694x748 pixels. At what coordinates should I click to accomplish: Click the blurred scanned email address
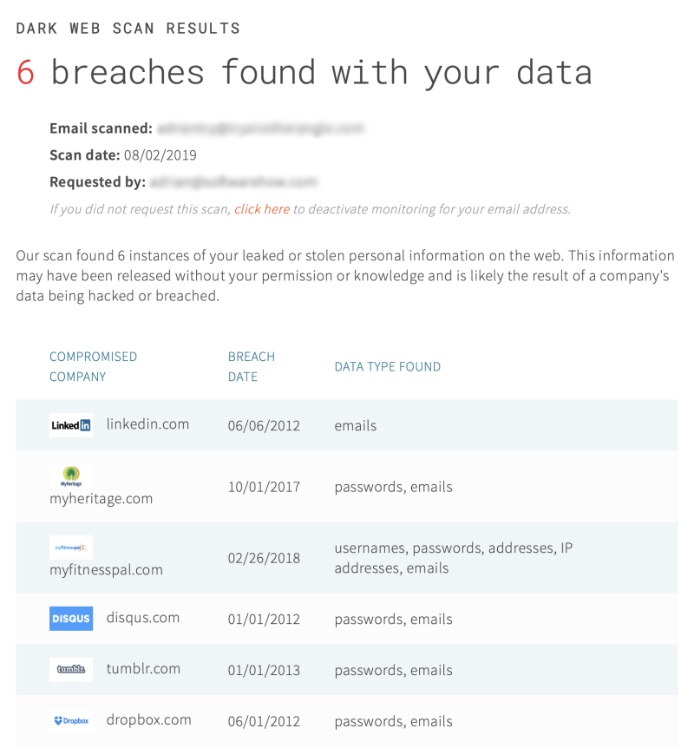pos(260,128)
